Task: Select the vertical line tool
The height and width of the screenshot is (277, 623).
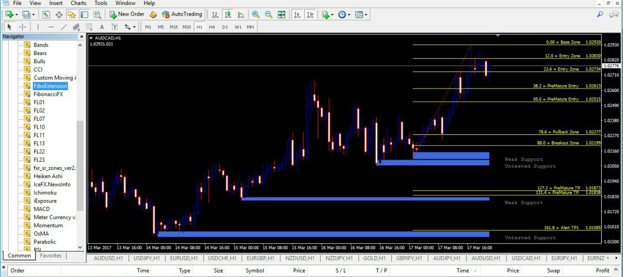Action: point(38,27)
